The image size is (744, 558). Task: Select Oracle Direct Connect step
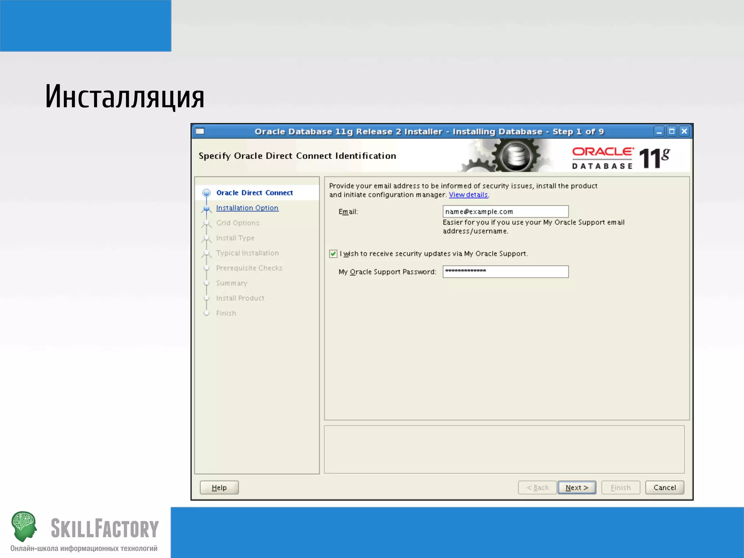[x=255, y=193]
